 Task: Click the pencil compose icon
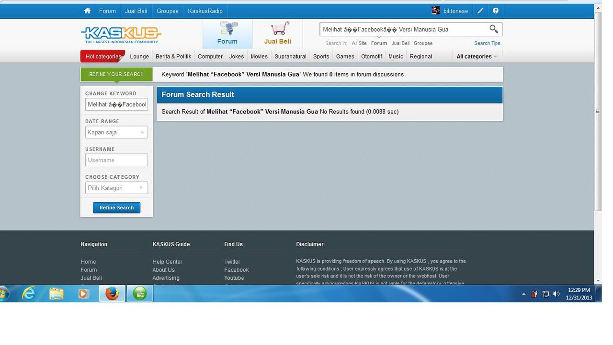point(480,11)
